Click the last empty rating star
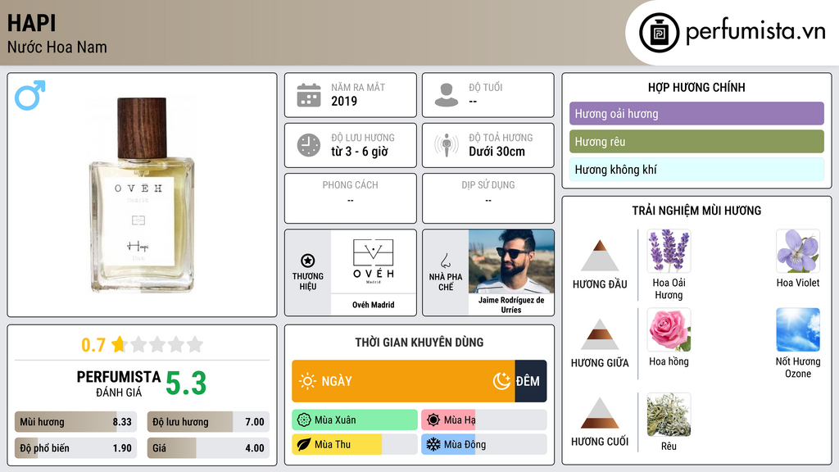The width and height of the screenshot is (839, 472). coord(195,344)
